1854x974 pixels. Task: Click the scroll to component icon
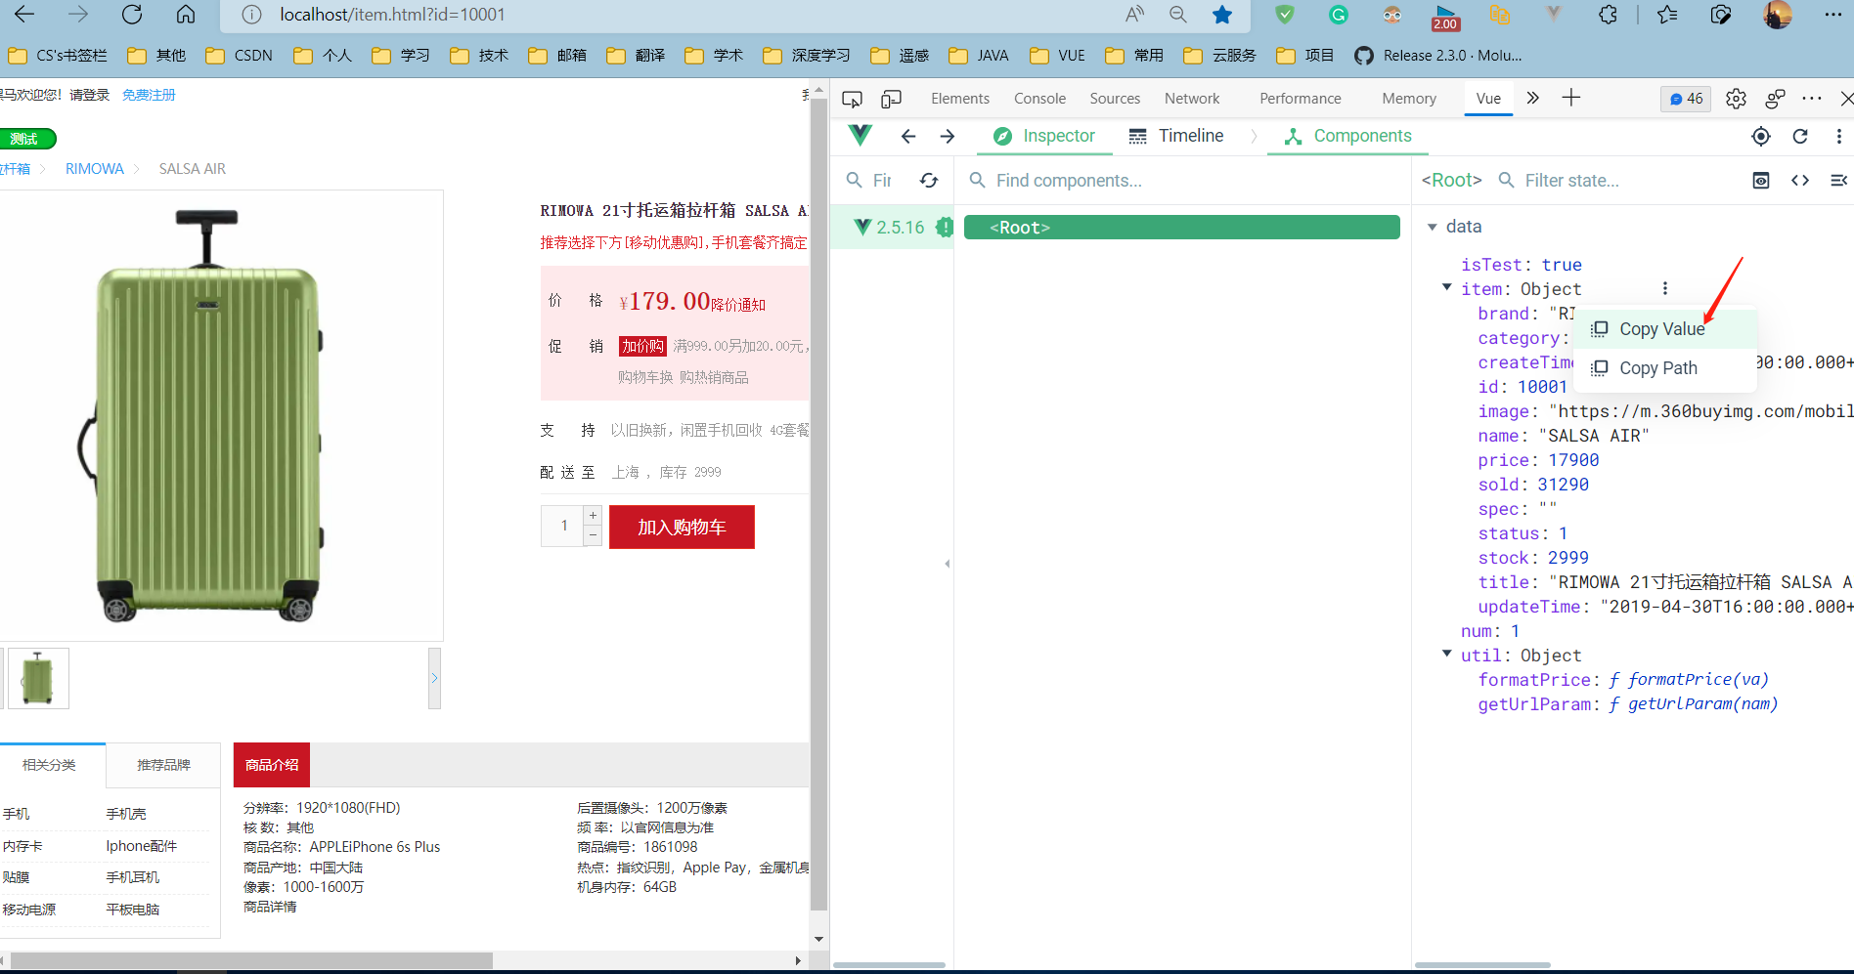[x=1761, y=180]
